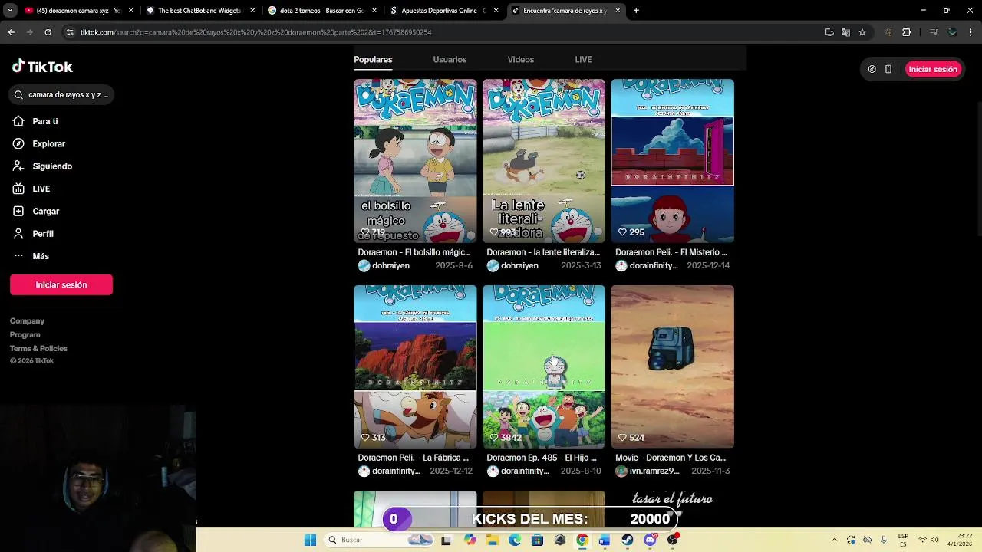The width and height of the screenshot is (982, 552).
Task: Click Chrome install app icon in address bar
Action: 829,32
